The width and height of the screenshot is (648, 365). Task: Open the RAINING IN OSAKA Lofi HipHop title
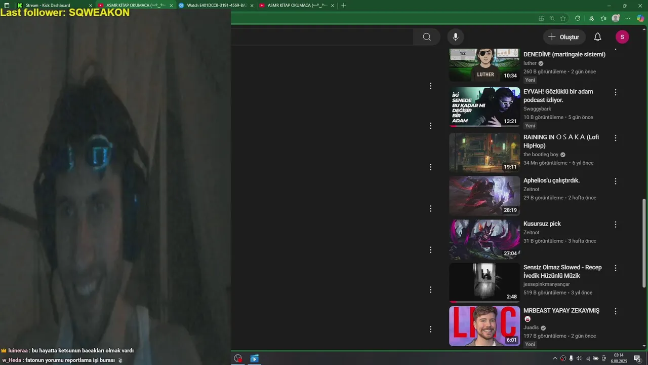pos(561,141)
